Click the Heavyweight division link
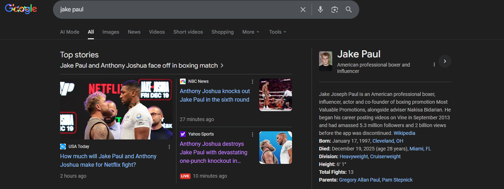Image resolution: width=504 pixels, height=189 pixels. pyautogui.click(x=354, y=156)
